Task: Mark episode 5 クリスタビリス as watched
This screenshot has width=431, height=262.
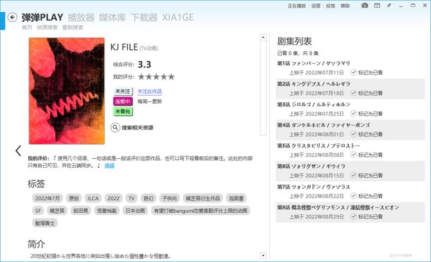Action: tap(366, 155)
